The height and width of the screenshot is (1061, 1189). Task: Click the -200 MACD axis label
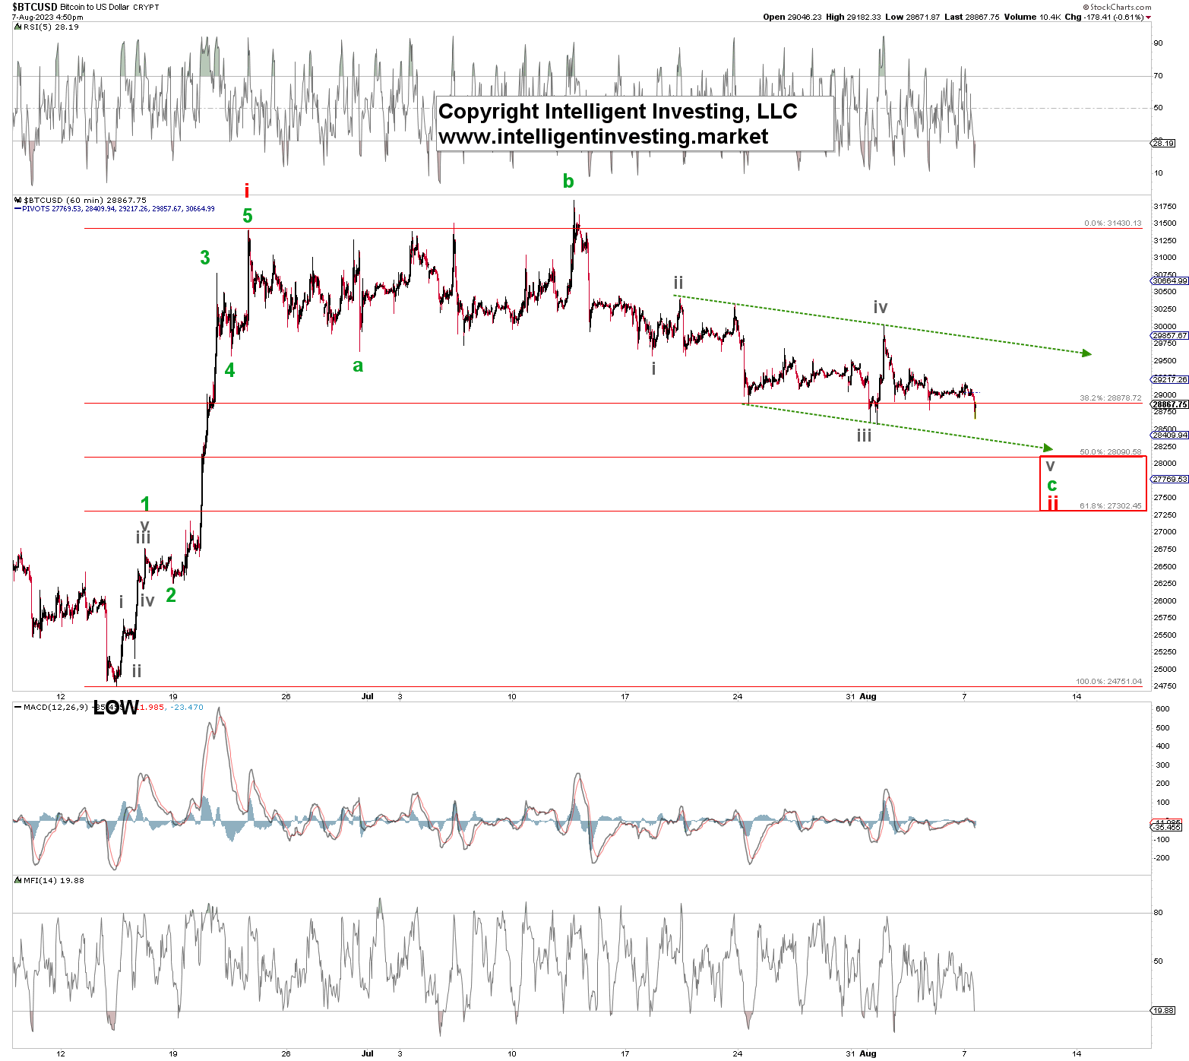[1162, 858]
